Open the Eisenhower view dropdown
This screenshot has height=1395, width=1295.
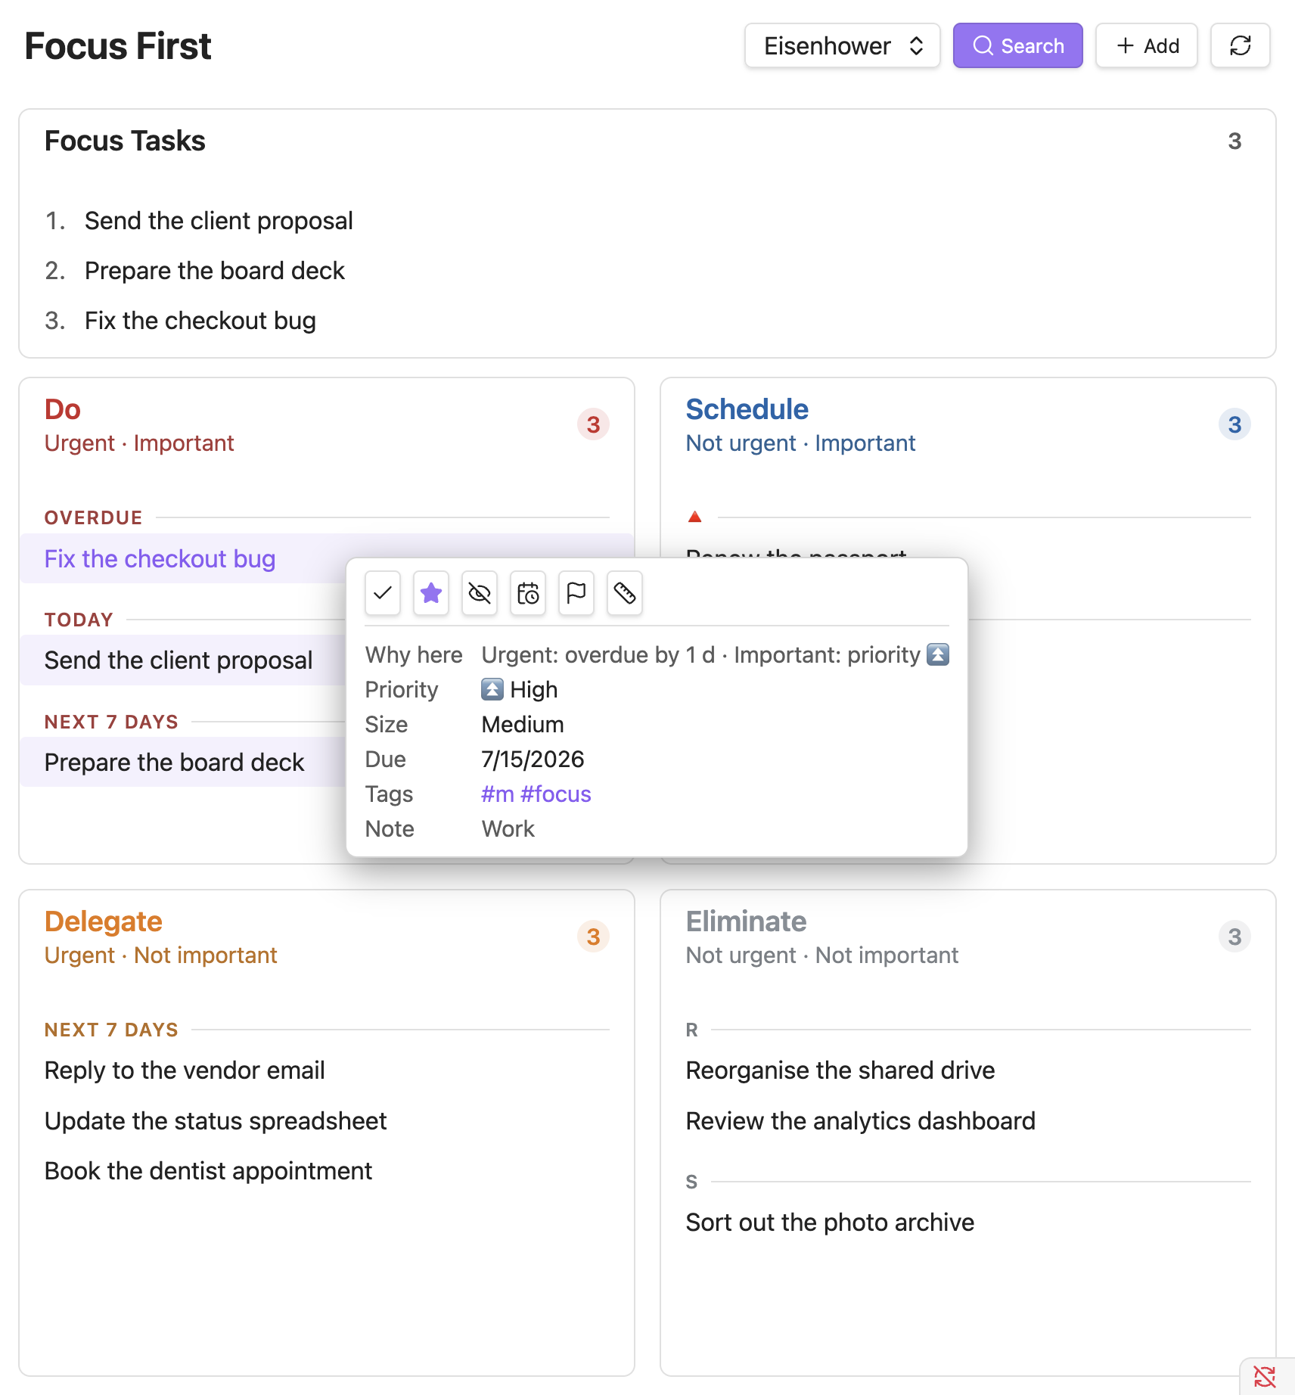pyautogui.click(x=843, y=46)
